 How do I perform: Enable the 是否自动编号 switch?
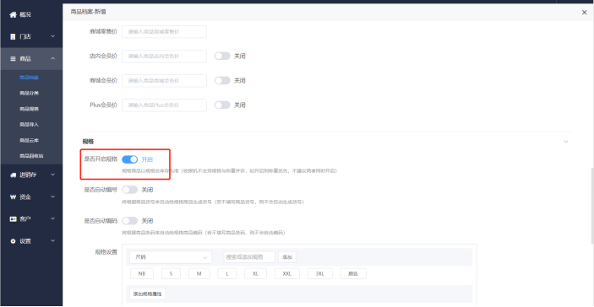[129, 190]
